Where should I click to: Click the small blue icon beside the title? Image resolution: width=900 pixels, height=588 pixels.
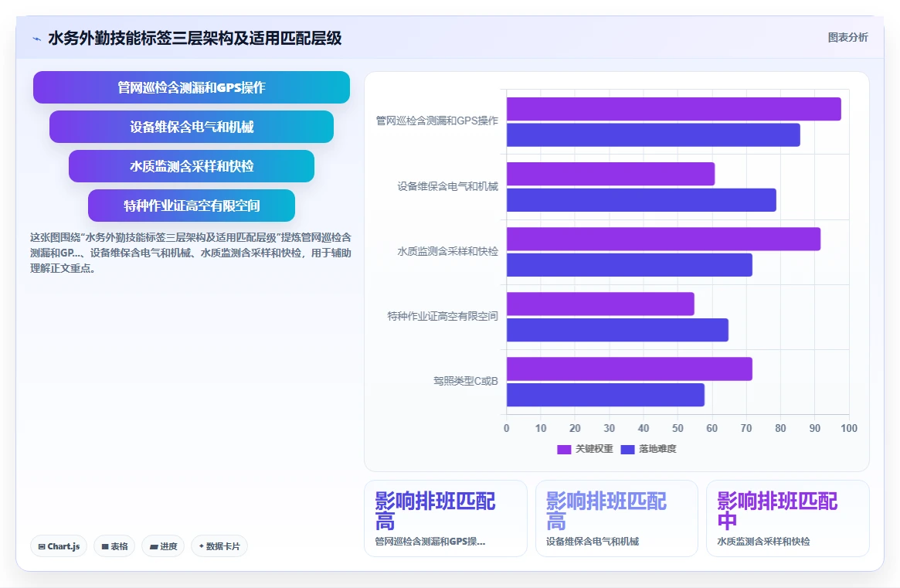(37, 39)
